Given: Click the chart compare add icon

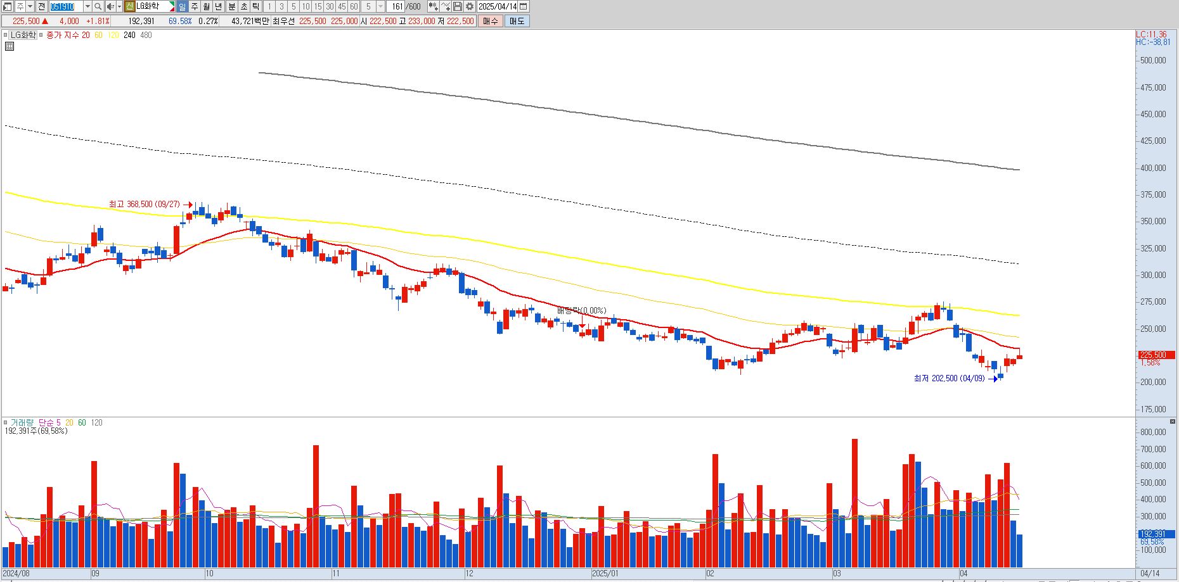Looking at the screenshot, I should (433, 6).
